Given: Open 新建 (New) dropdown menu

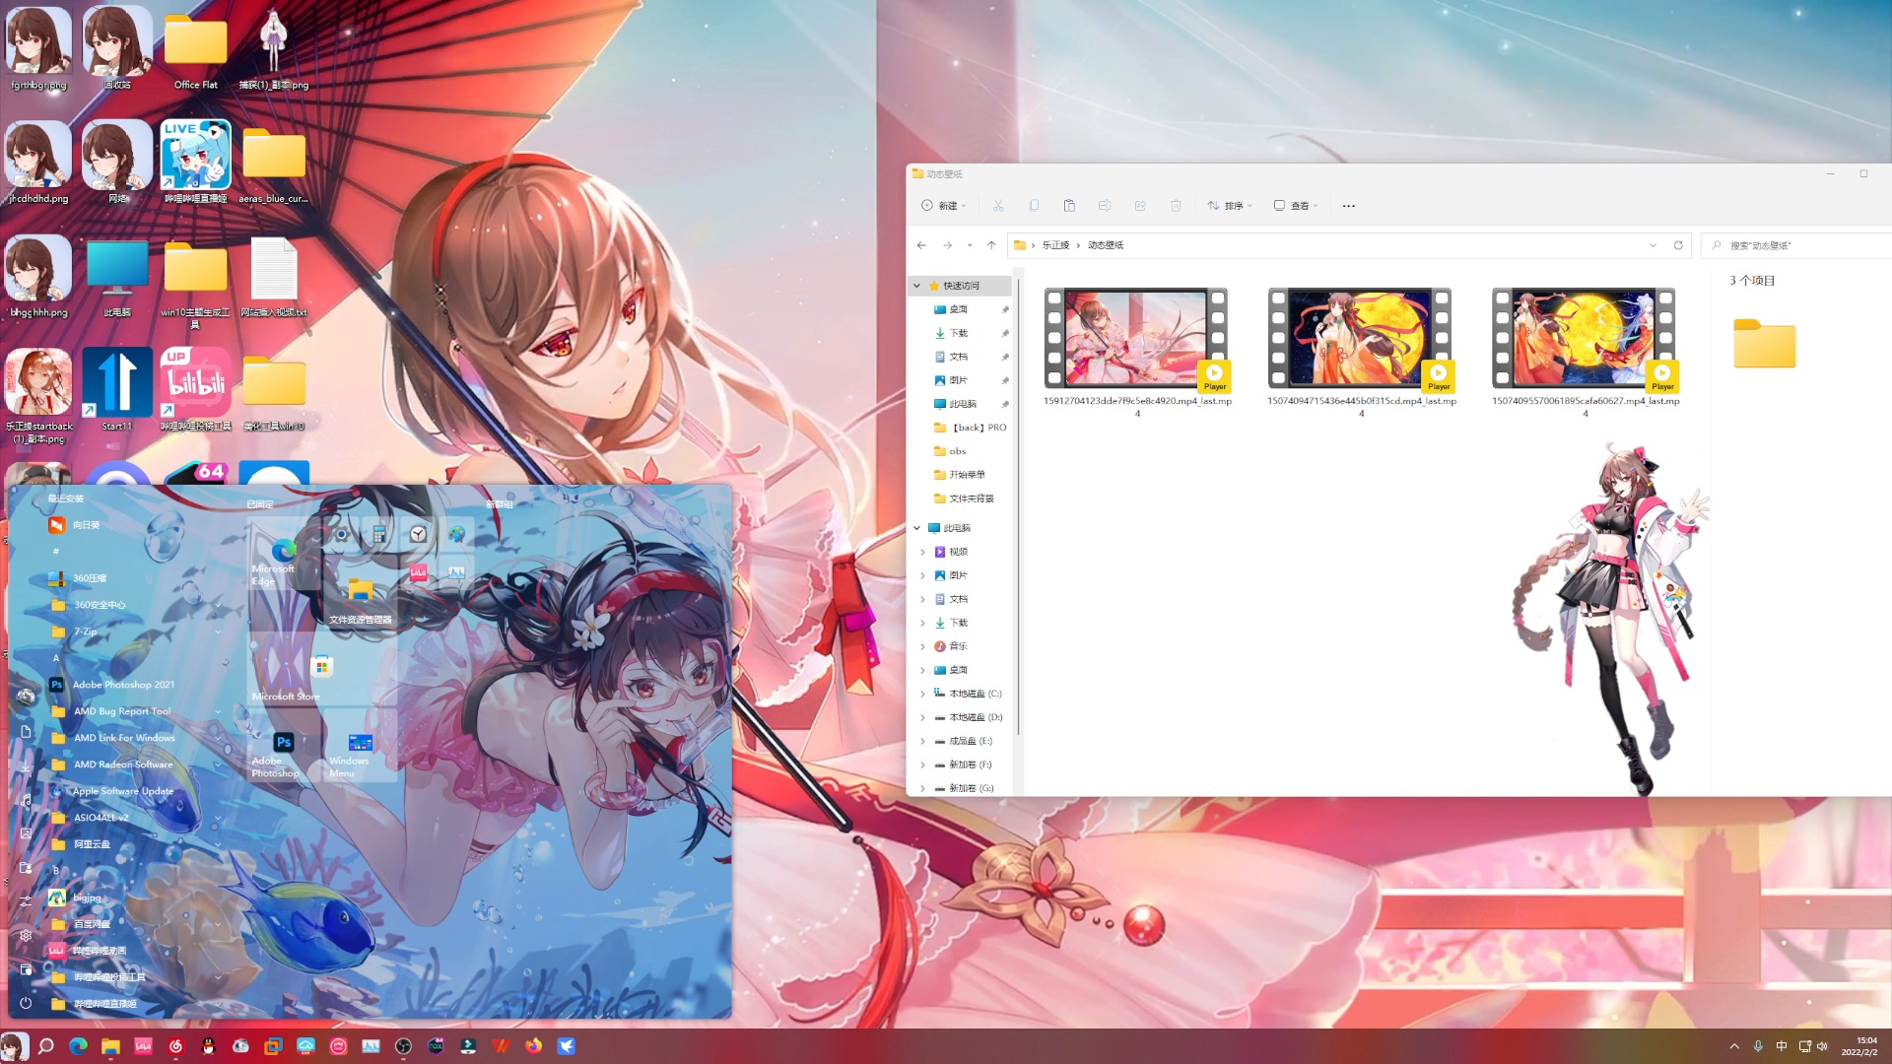Looking at the screenshot, I should click(x=944, y=206).
